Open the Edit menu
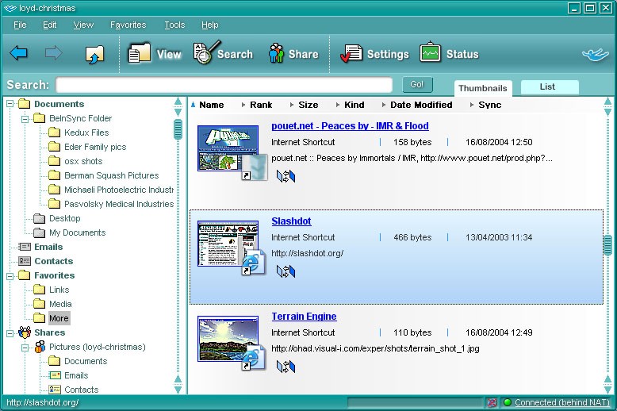The width and height of the screenshot is (617, 411). click(x=50, y=25)
